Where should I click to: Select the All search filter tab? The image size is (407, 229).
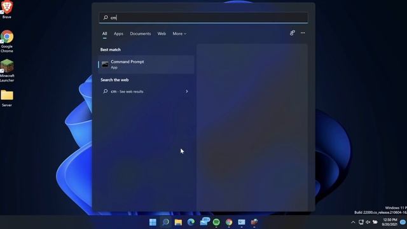pos(104,34)
